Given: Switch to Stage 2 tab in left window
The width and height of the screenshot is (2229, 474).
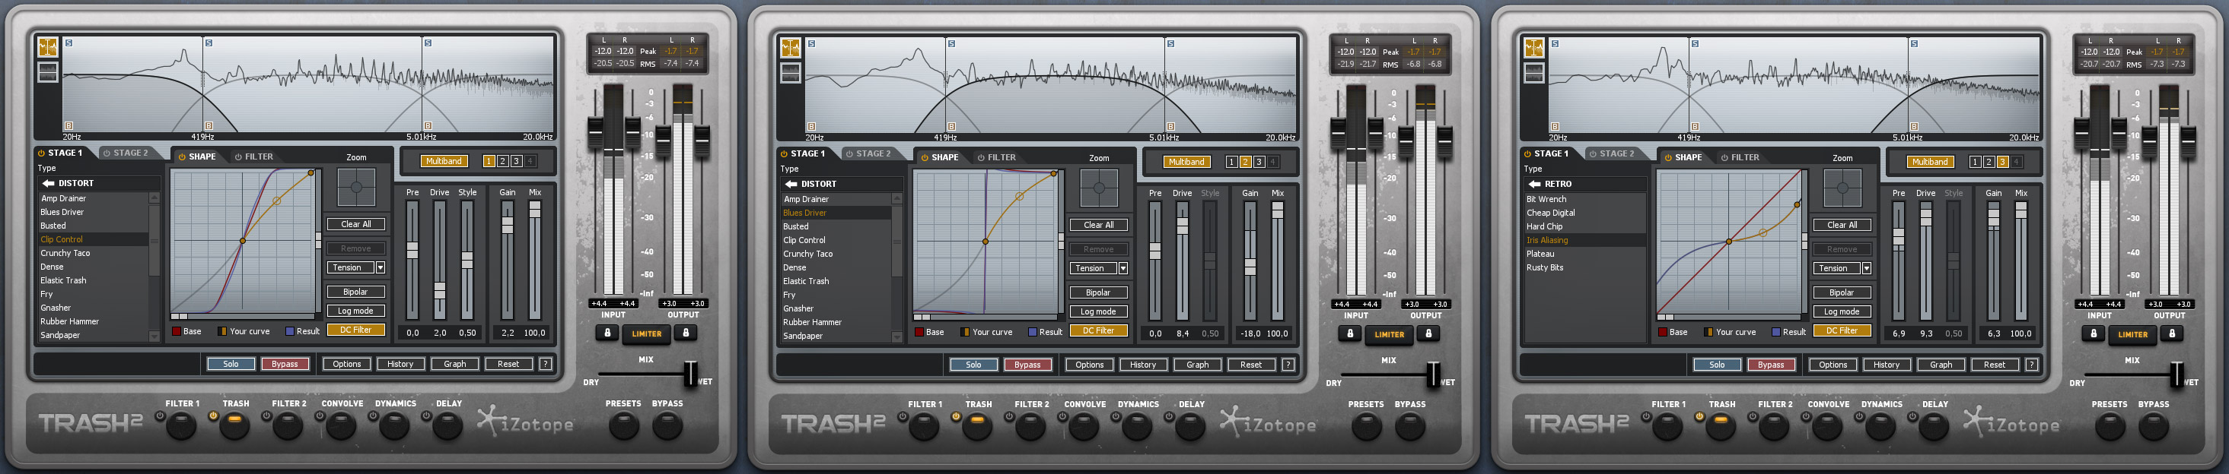Looking at the screenshot, I should point(126,153).
